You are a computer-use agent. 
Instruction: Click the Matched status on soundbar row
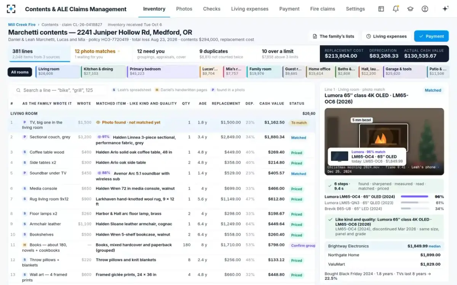click(x=299, y=174)
